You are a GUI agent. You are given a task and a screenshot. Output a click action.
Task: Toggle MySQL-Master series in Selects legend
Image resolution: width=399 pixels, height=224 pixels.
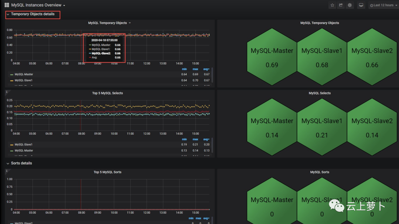click(x=24, y=151)
